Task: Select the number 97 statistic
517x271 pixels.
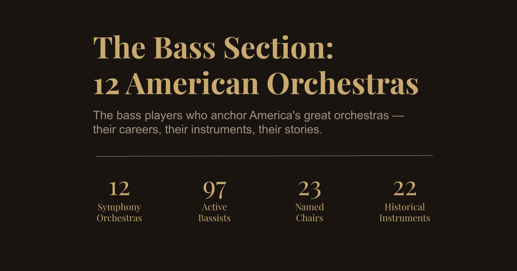Action: 215,188
